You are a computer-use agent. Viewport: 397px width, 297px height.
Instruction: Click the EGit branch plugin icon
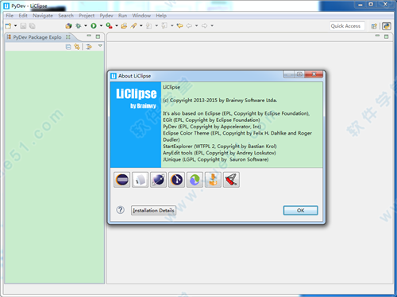tap(176, 180)
